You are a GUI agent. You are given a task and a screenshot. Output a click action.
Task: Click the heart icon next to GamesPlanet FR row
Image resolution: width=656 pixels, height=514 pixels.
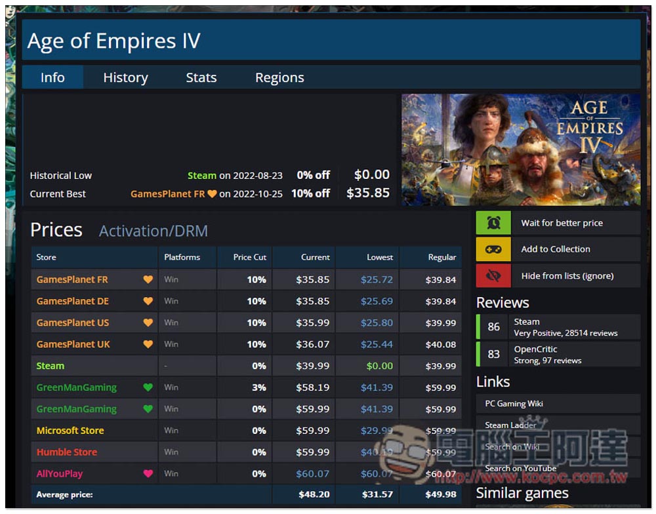pos(148,279)
